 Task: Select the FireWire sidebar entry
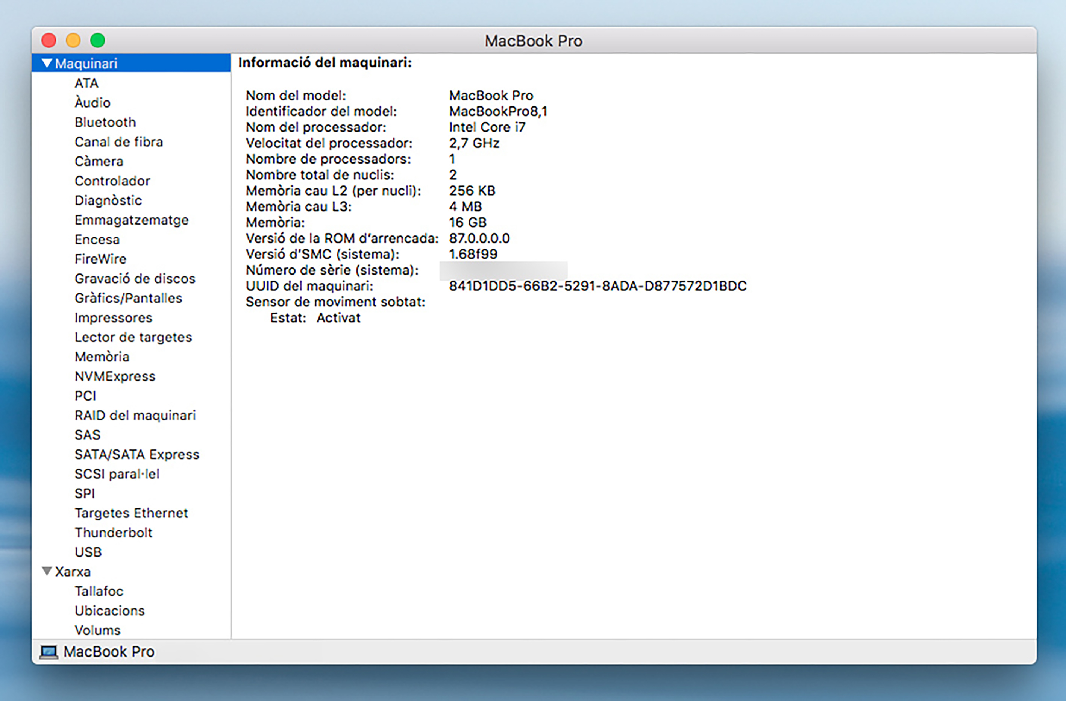point(100,259)
